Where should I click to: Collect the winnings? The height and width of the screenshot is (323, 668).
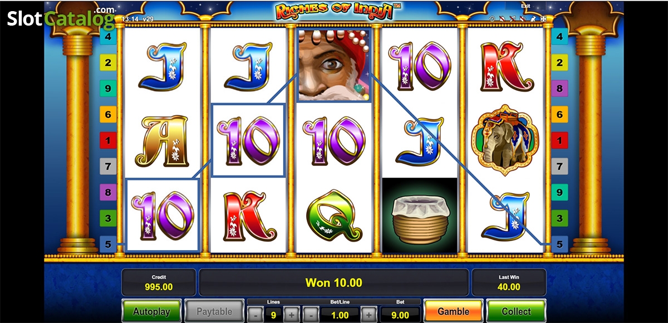[516, 311]
